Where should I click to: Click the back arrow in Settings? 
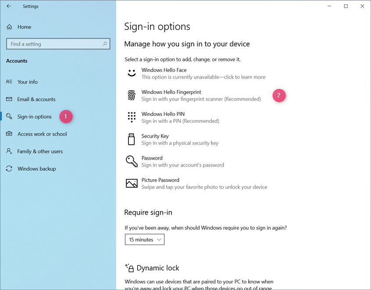(9, 6)
